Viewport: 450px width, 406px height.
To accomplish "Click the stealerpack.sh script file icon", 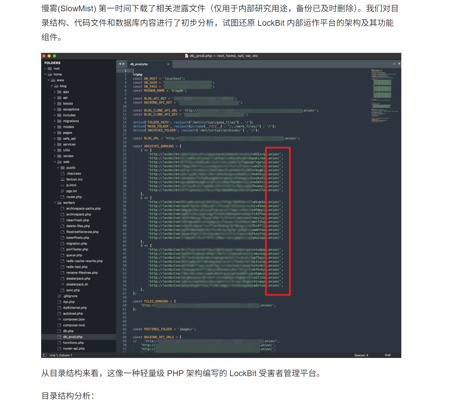I will (62, 285).
